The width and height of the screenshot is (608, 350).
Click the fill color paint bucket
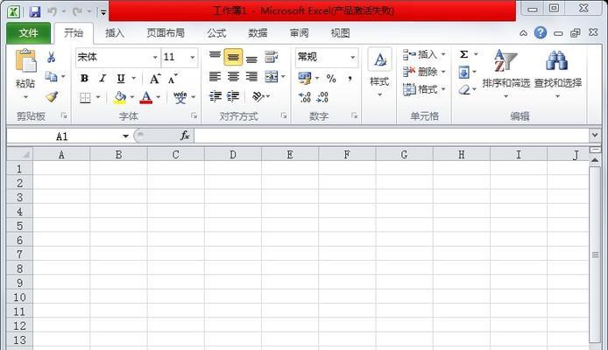(120, 97)
